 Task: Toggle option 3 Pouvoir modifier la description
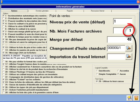click(4, 21)
